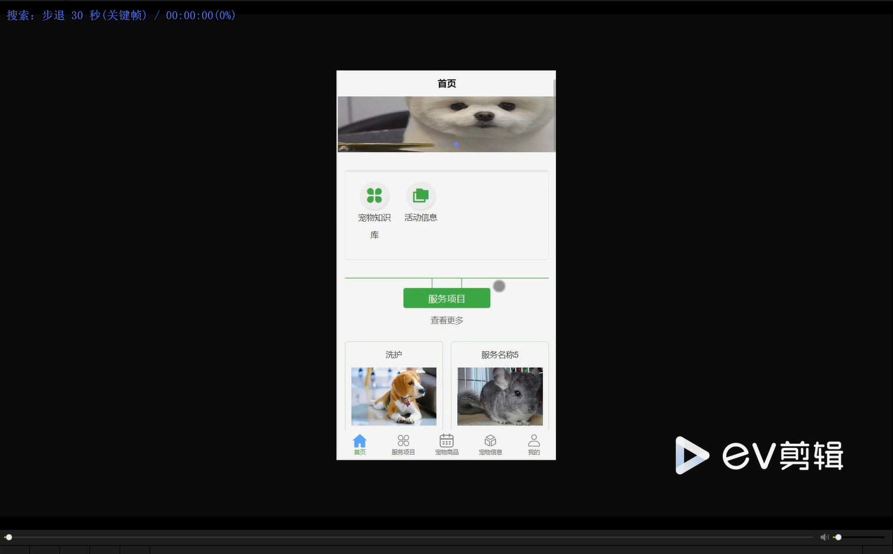Open the 服务名称5 chinchilla image
Image resolution: width=893 pixels, height=554 pixels.
coord(500,396)
